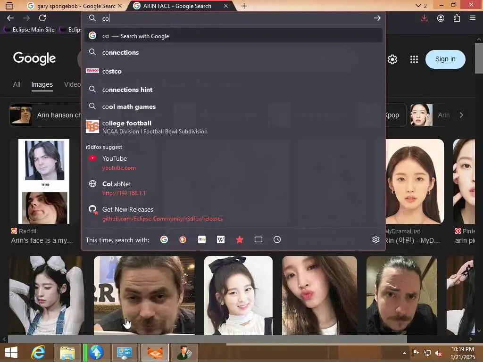Select ARIN FACE Google Search tab

[x=177, y=6]
